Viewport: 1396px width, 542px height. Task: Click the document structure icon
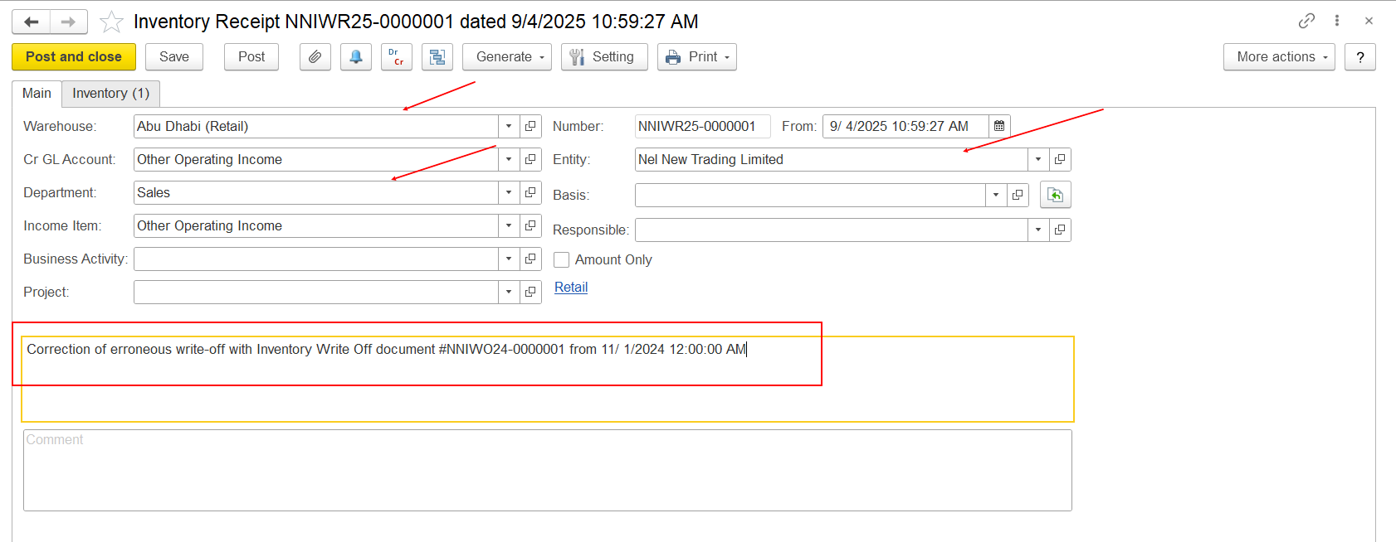click(437, 57)
